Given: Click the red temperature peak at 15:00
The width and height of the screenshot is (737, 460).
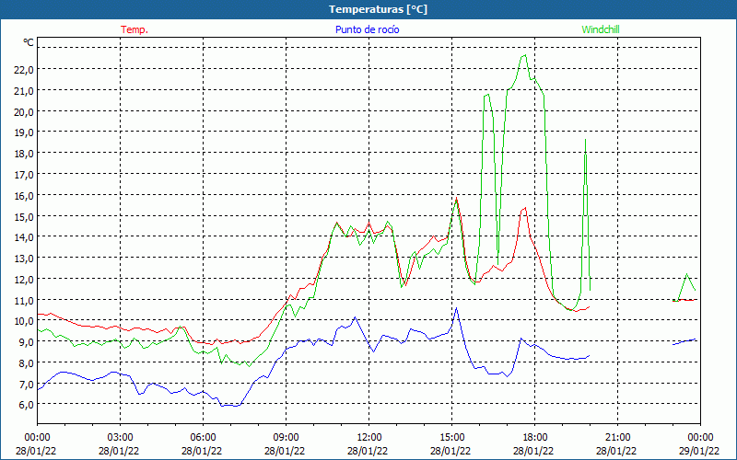Looking at the screenshot, I should click(456, 198).
